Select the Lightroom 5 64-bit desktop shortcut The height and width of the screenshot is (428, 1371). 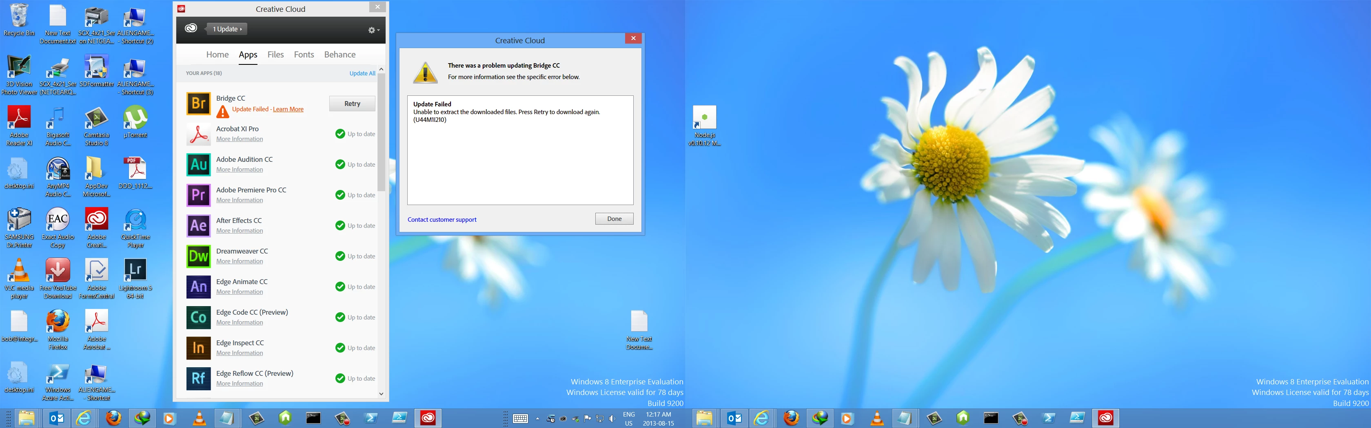(x=135, y=278)
